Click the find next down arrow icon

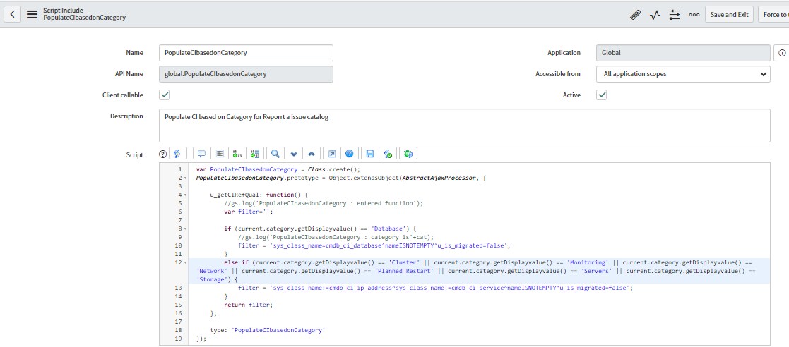(294, 154)
